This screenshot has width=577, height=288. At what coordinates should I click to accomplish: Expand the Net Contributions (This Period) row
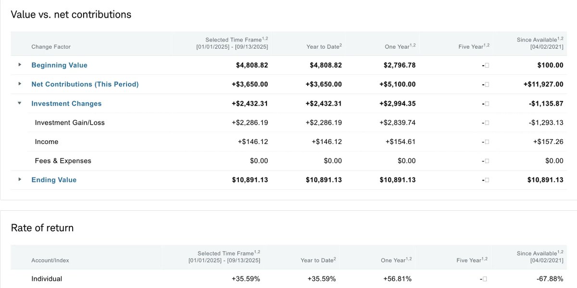pos(19,84)
